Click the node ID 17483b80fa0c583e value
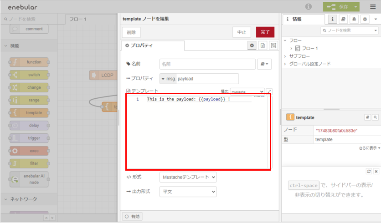The image size is (381, 223). point(336,131)
